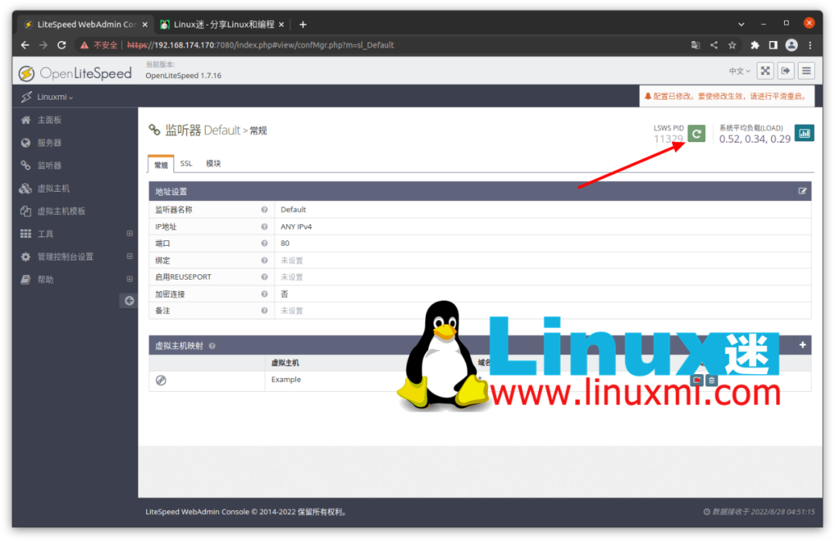Open the real-time stats chart icon
The image size is (835, 541).
point(804,133)
